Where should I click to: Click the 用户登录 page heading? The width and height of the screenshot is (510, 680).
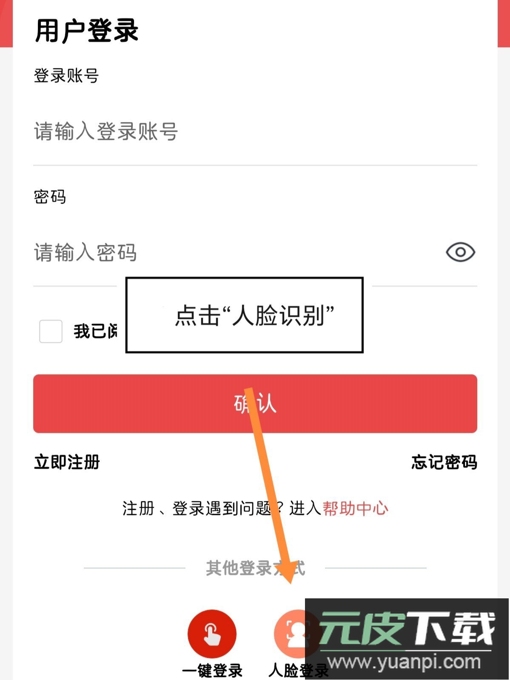87,31
